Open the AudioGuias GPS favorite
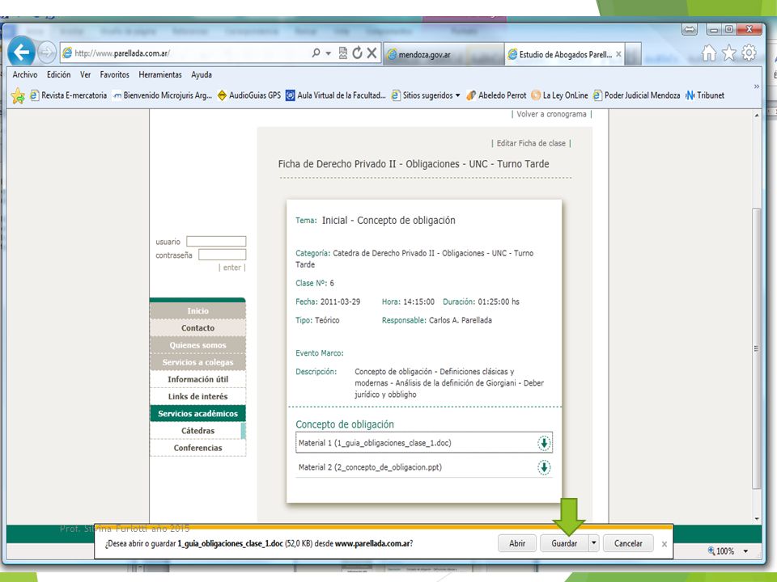 [x=248, y=95]
